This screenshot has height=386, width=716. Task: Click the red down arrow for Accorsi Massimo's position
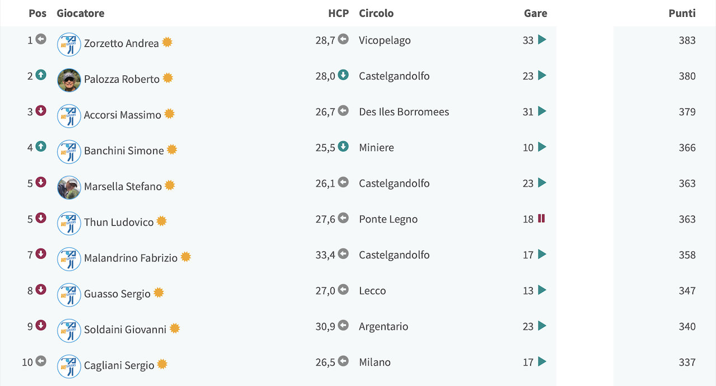pos(41,111)
